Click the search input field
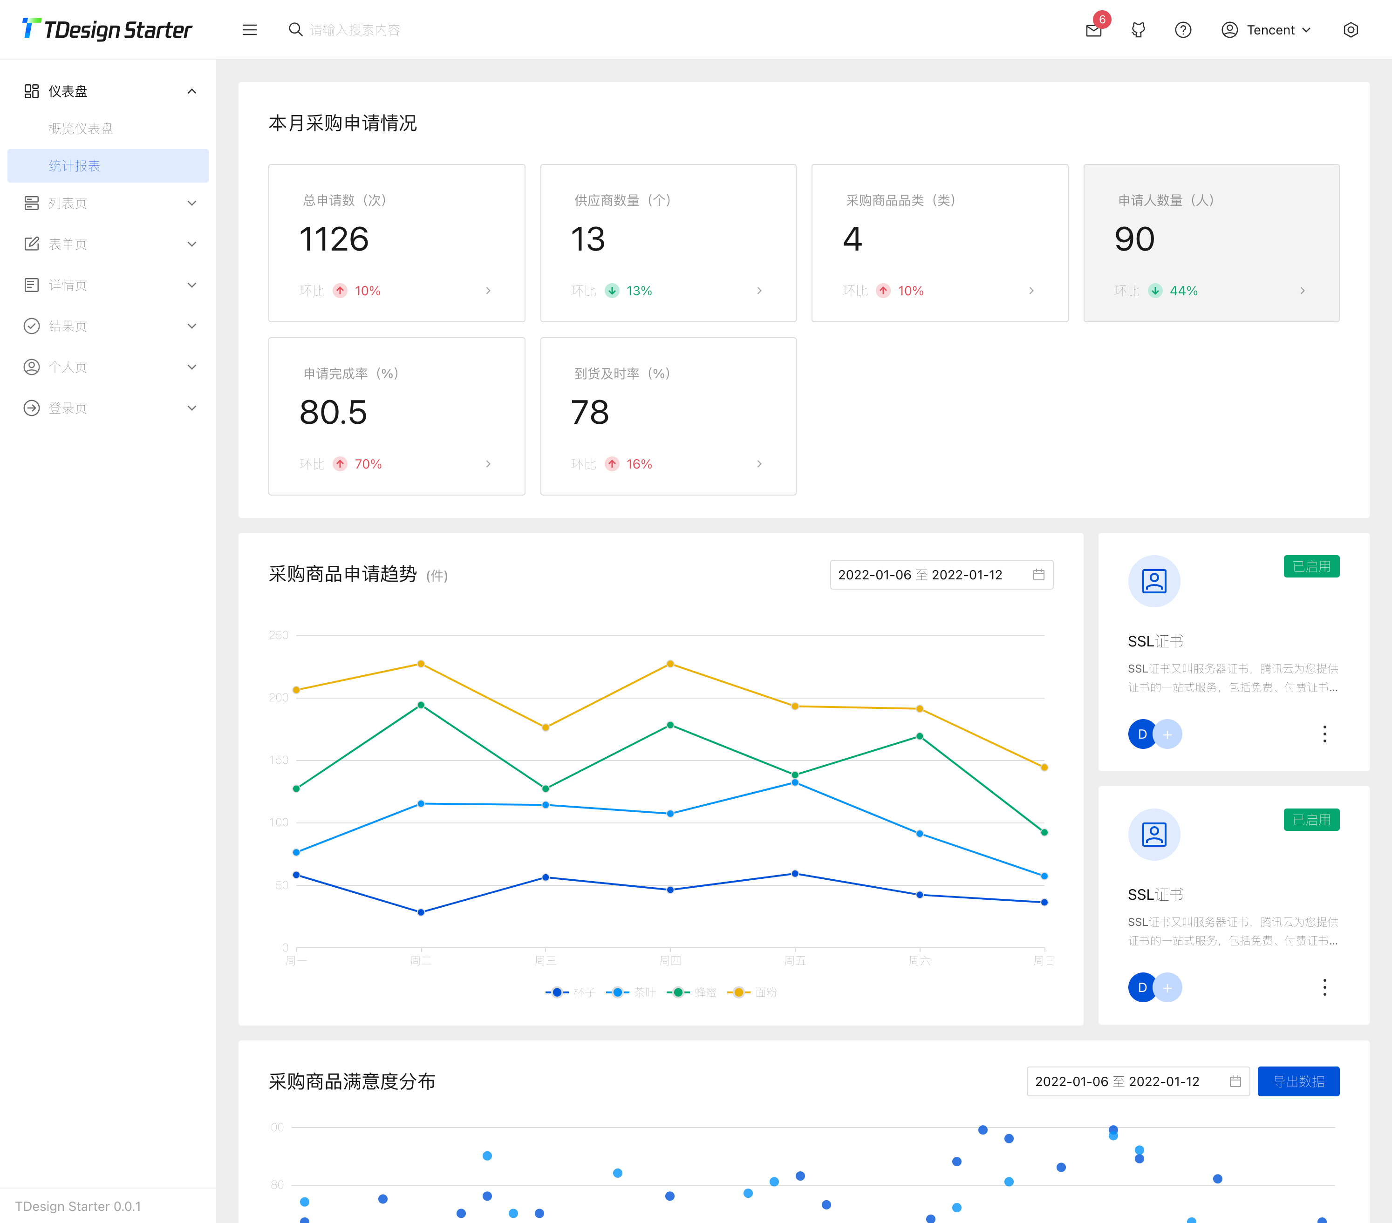1392x1223 pixels. [355, 30]
